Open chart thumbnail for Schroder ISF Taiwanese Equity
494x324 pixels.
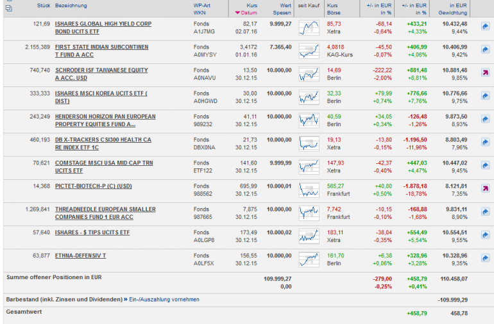tap(309, 74)
